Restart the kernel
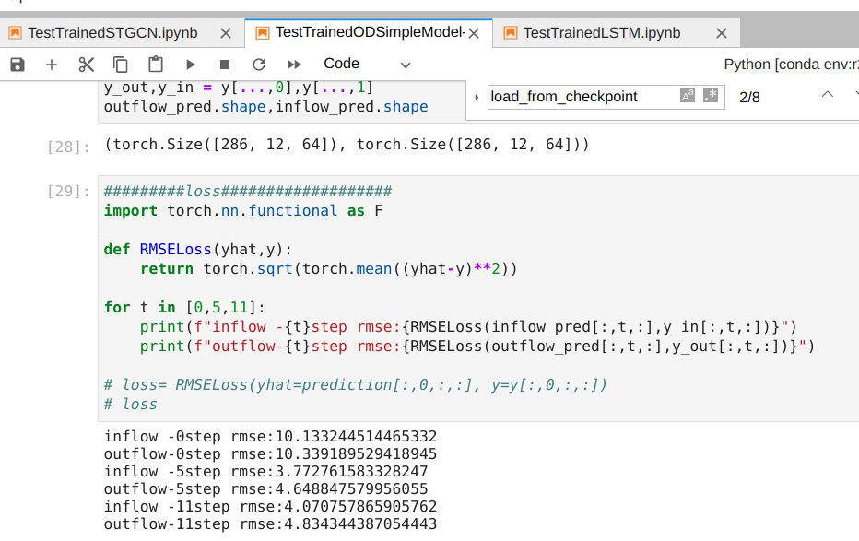The height and width of the screenshot is (541, 859). tap(259, 65)
